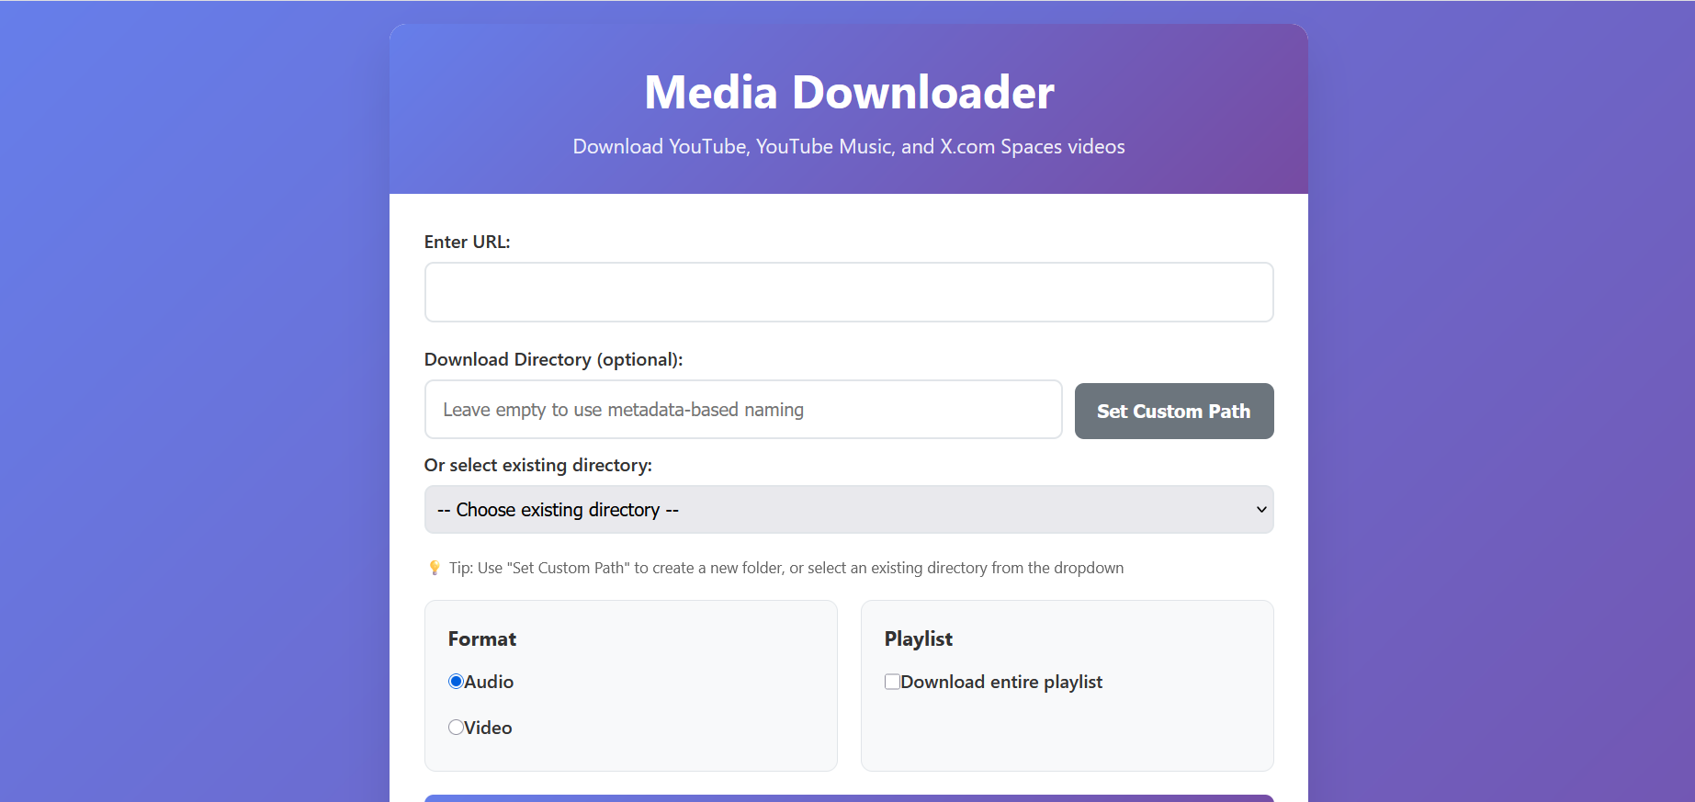Enable the Download entire playlist checkbox

coord(892,682)
